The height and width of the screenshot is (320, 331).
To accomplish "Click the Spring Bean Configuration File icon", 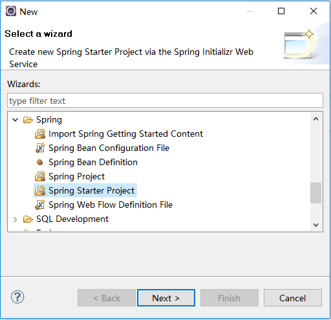I will (x=40, y=148).
